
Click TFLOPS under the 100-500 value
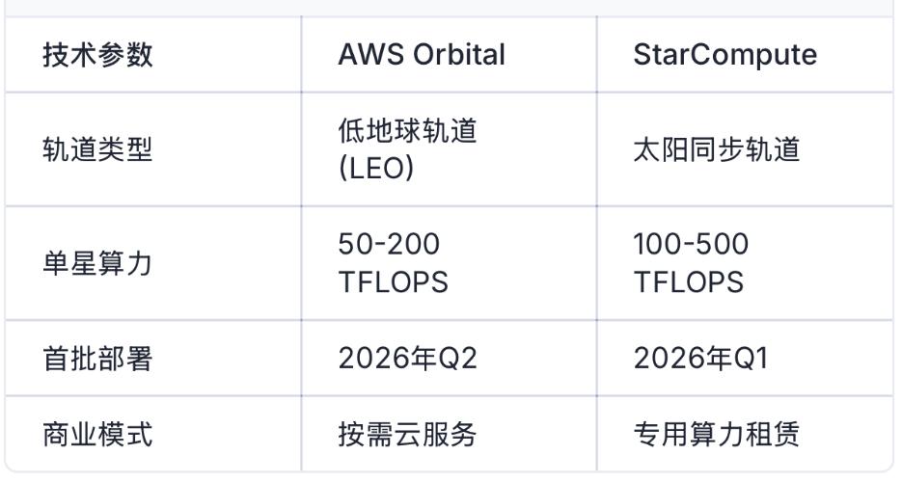[x=689, y=282]
